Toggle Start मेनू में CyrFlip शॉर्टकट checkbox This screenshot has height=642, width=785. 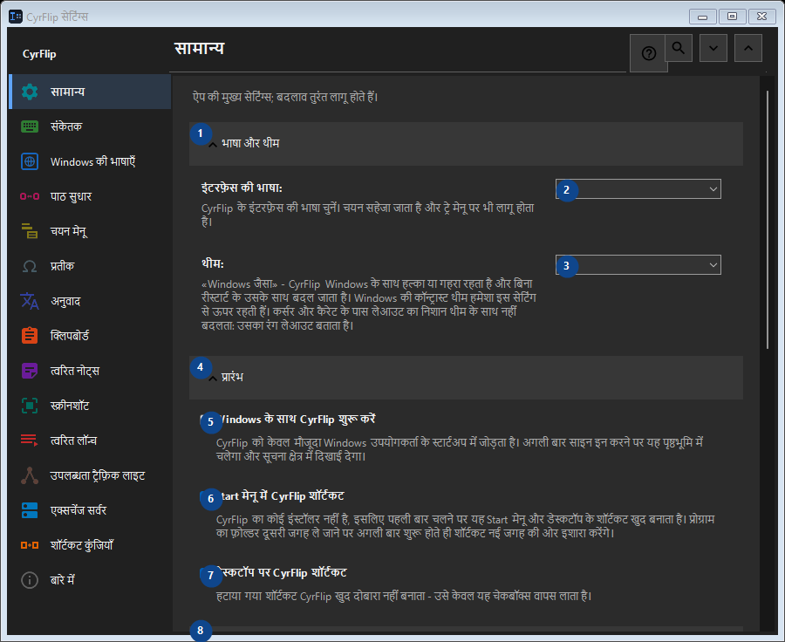(x=206, y=496)
